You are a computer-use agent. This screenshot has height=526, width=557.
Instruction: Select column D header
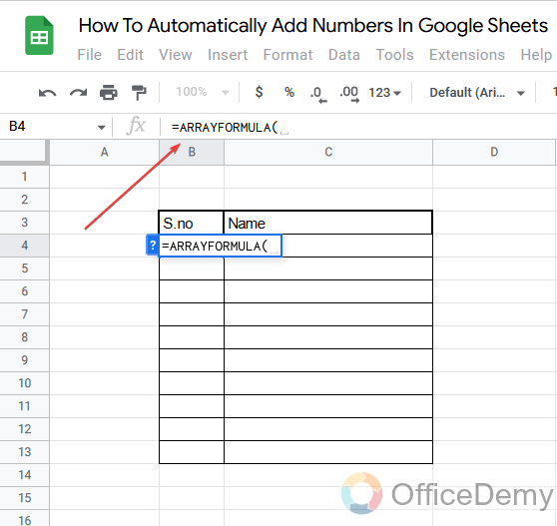[x=494, y=152]
